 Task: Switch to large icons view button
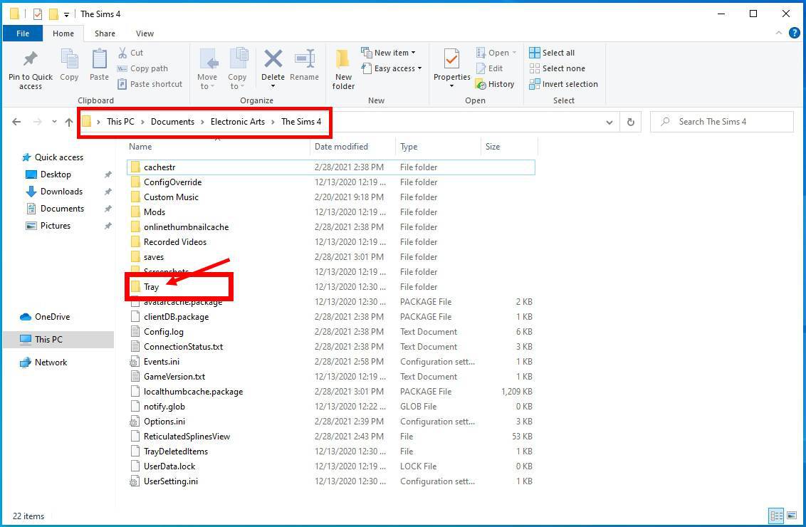[792, 515]
